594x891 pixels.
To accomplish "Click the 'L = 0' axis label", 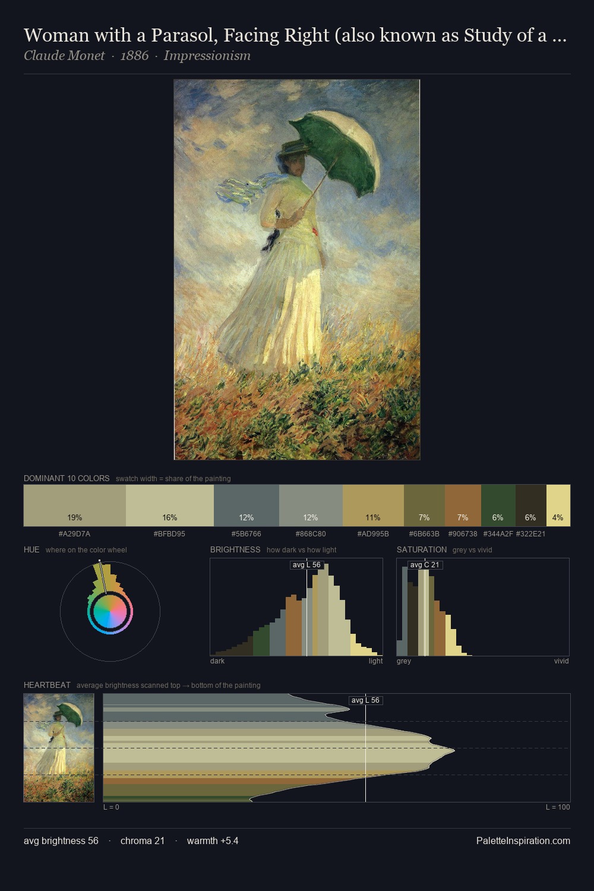I will (111, 807).
